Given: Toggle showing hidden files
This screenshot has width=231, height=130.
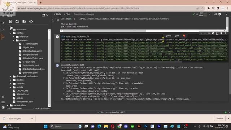Looking at the screenshot, I should [31, 22].
